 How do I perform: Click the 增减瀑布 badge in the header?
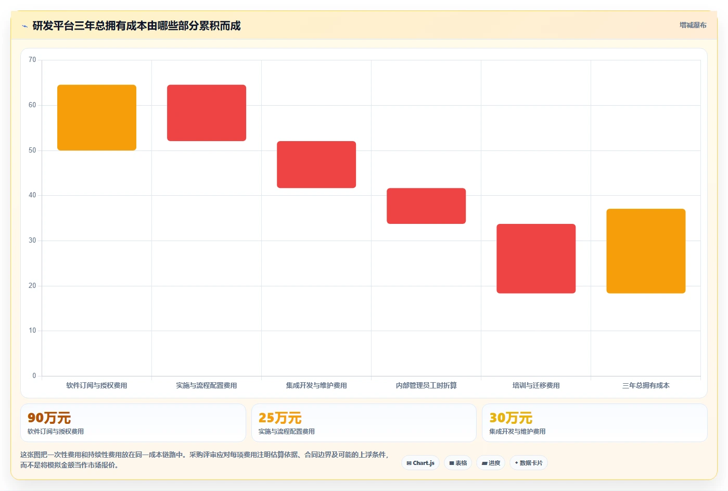[693, 25]
